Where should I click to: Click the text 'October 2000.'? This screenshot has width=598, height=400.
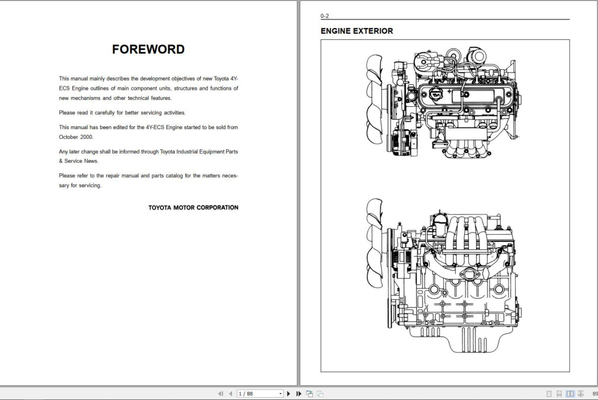click(x=76, y=137)
